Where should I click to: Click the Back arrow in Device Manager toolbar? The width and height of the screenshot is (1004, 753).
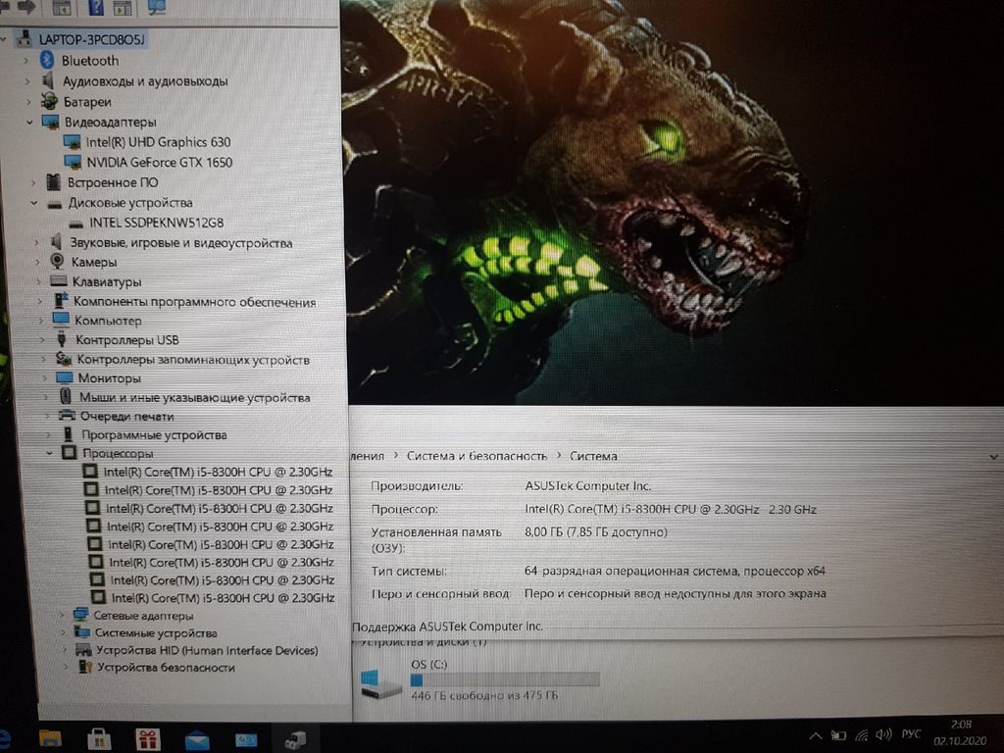[4, 8]
